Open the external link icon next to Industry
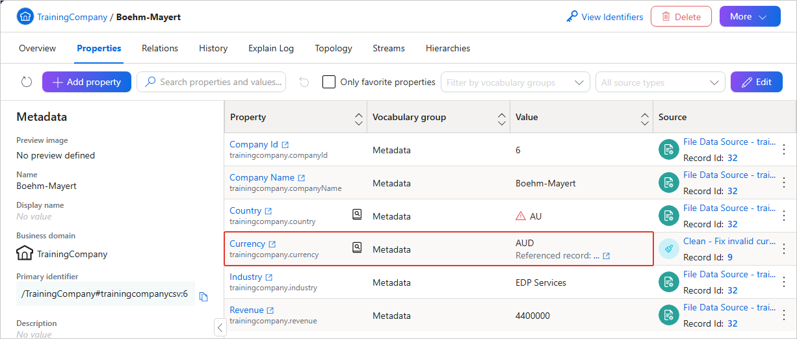Image resolution: width=797 pixels, height=339 pixels. [x=269, y=277]
